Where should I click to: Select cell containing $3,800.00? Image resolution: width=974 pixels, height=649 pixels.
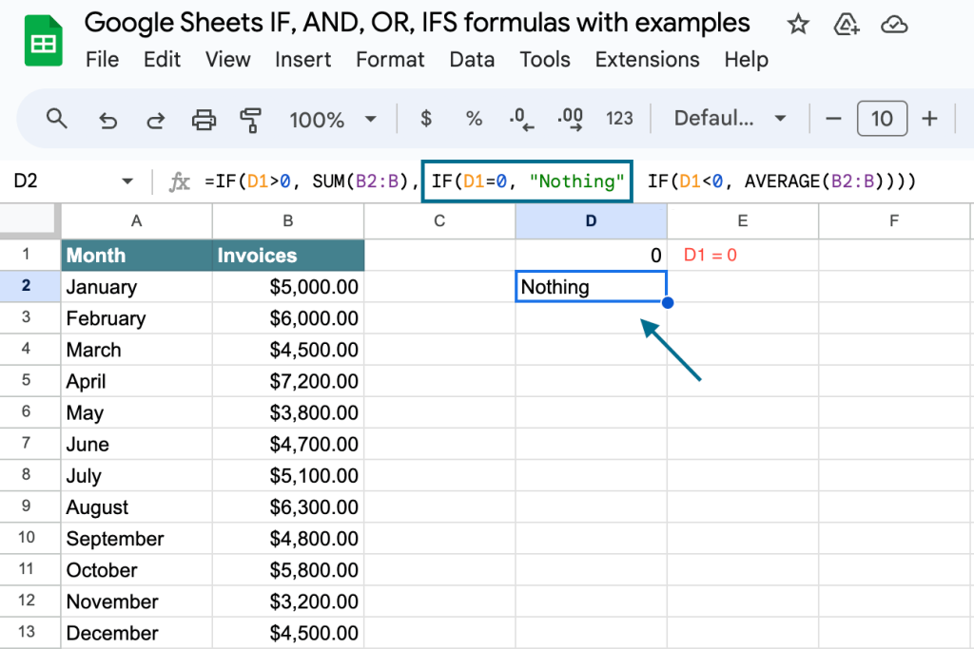[x=288, y=412]
